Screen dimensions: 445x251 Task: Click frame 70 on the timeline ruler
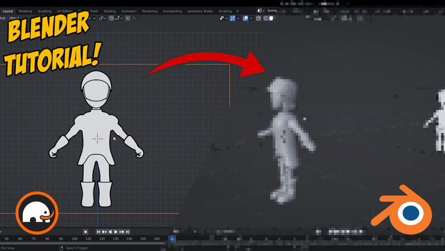point(34,239)
